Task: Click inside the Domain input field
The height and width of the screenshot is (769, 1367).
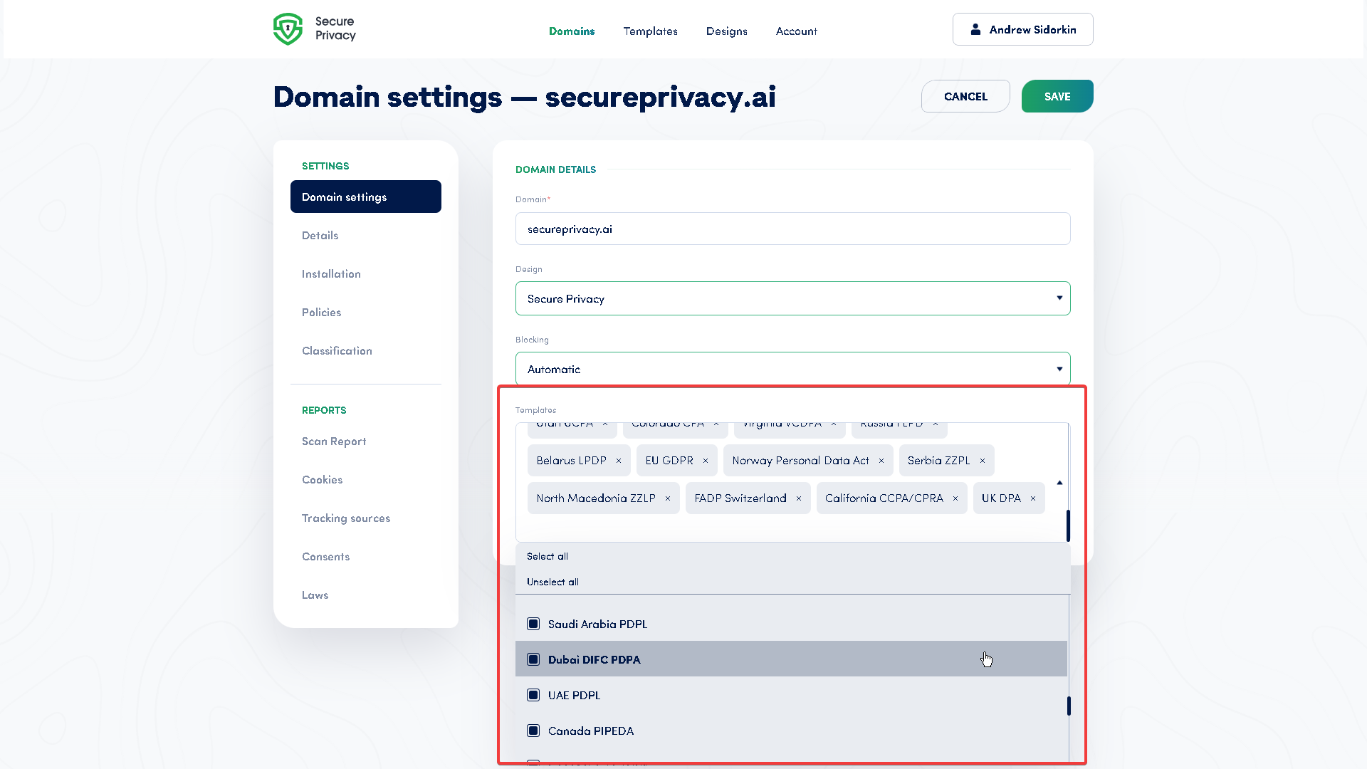Action: [x=792, y=229]
